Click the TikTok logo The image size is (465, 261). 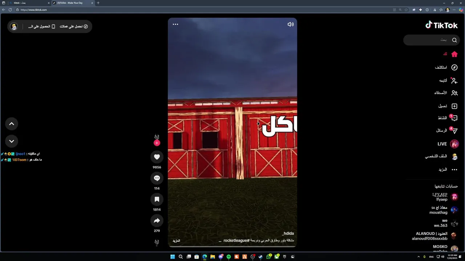[442, 25]
